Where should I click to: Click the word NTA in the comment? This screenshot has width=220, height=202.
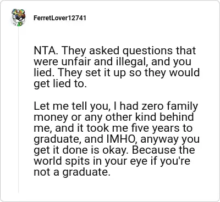(x=44, y=50)
